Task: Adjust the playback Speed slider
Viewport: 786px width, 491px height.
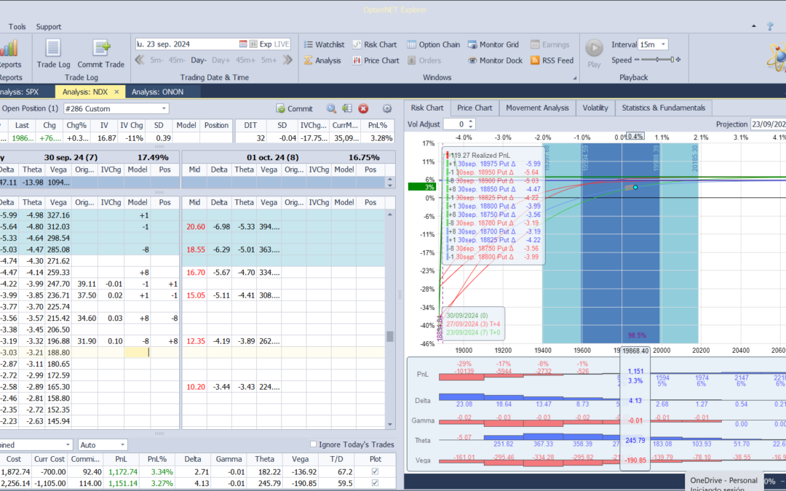Action: 657,60
